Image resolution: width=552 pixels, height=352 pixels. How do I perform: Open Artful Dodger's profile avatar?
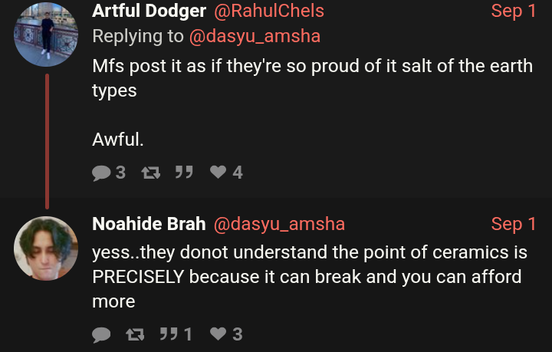tap(46, 35)
